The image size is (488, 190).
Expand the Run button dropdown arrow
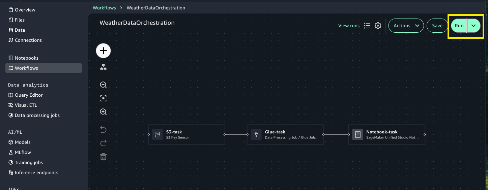473,26
